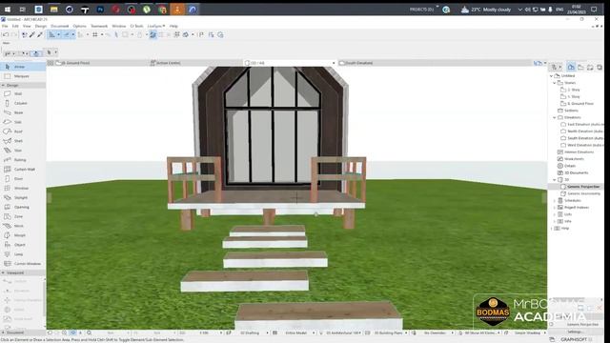
Task: Click the Settings button below Navigator
Action: pyautogui.click(x=575, y=332)
